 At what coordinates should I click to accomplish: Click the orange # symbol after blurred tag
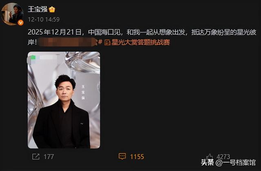(100, 42)
